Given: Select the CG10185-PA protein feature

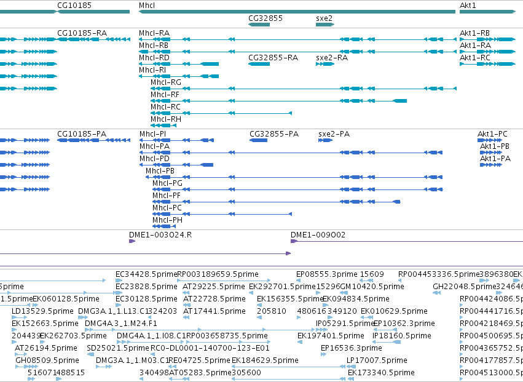Looking at the screenshot, I should tap(94, 140).
